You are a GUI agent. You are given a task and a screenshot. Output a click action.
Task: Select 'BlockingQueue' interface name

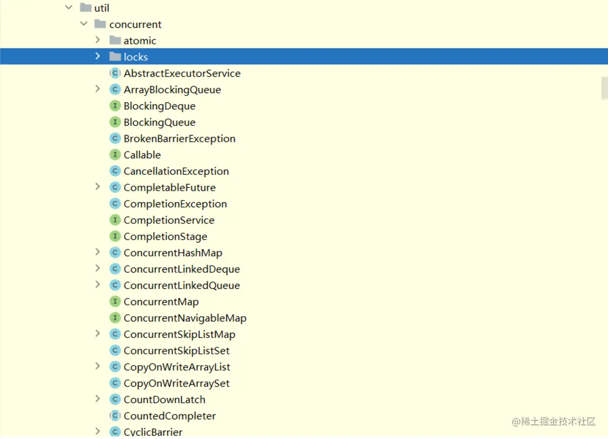tap(159, 122)
